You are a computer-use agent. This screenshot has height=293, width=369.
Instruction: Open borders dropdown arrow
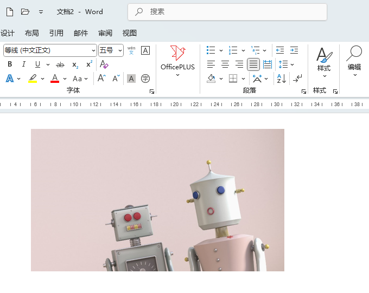click(x=243, y=79)
